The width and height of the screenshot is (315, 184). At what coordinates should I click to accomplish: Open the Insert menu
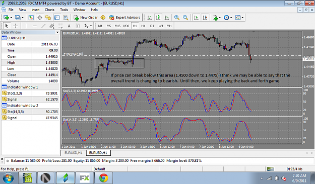35,10
